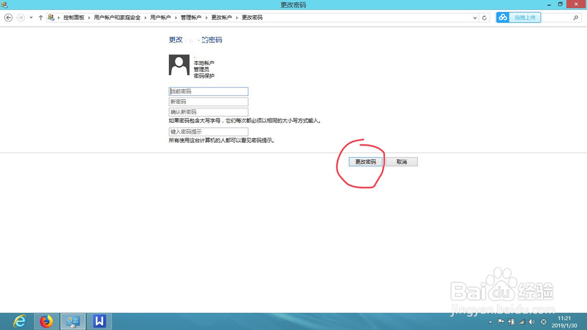Image resolution: width=587 pixels, height=330 pixels.
Task: Click the 取消 button
Action: 402,162
